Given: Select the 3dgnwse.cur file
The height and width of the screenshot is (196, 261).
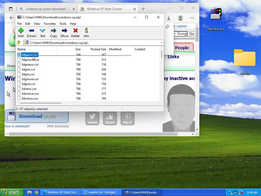Looking at the screenshot, I should point(30,79).
